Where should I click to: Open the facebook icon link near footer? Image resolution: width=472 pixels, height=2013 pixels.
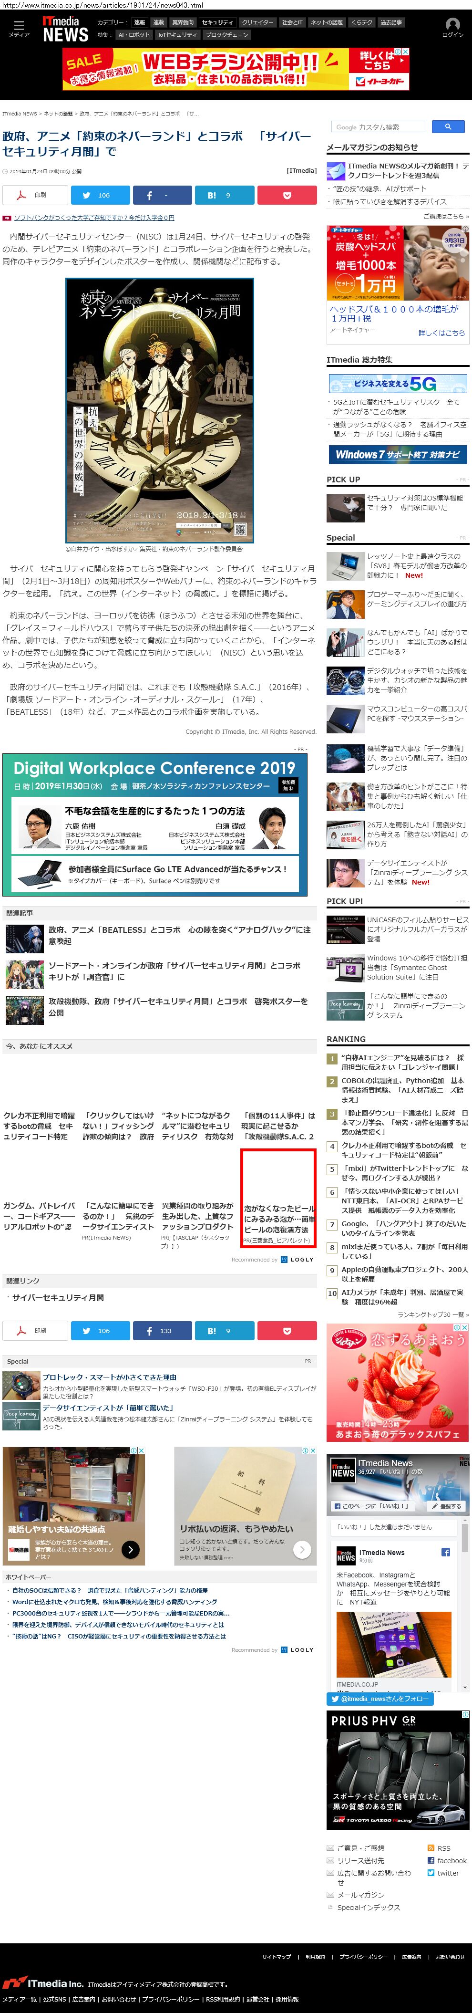[x=431, y=1861]
